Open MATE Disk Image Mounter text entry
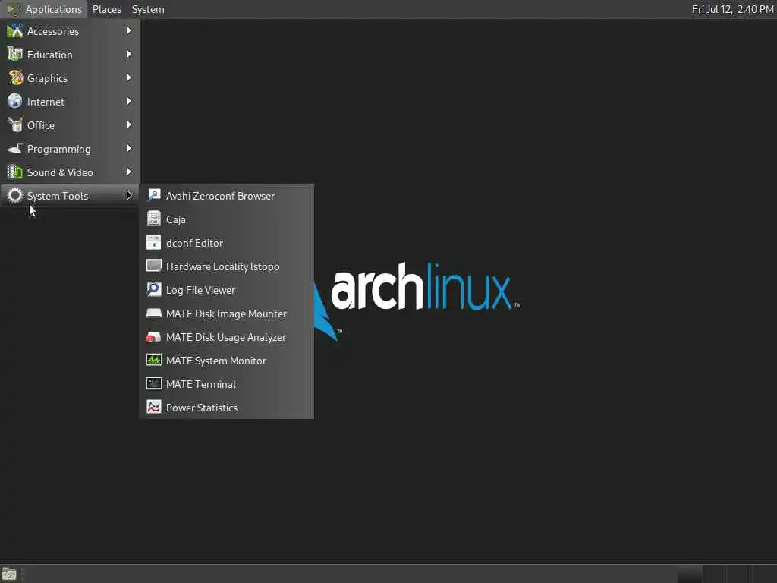Viewport: 777px width, 583px height. (x=226, y=314)
